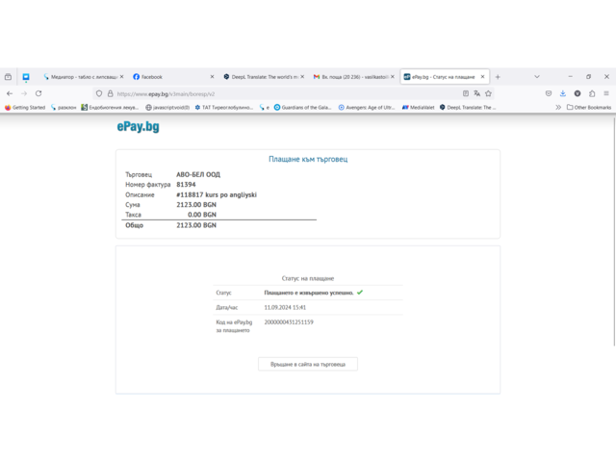Reload the ePay.bg page
Screen dimensions: 616x462
[38, 93]
